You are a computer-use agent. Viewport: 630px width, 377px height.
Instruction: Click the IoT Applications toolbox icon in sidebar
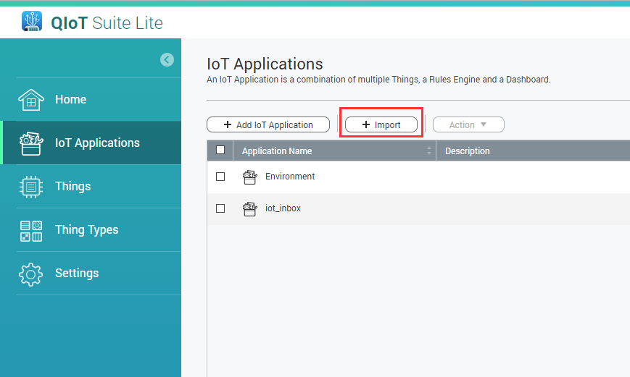31,143
